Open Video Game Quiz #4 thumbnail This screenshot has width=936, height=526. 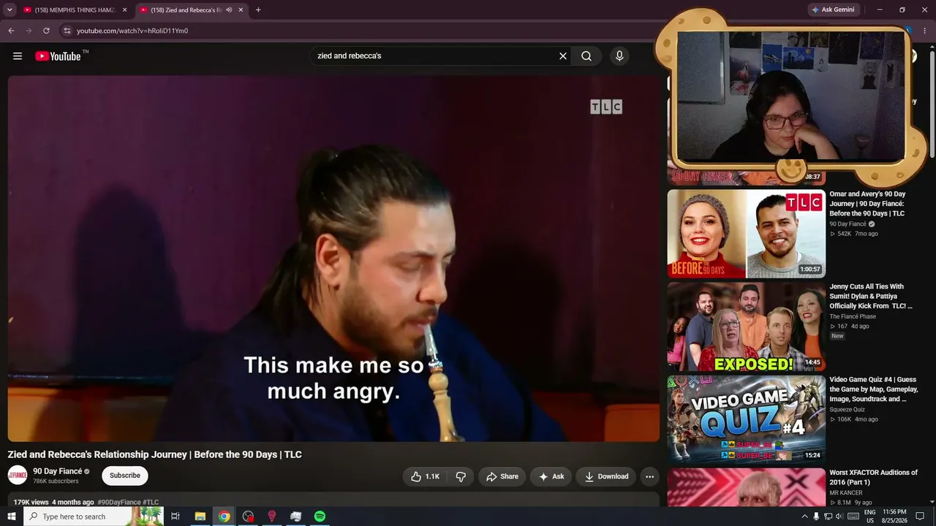746,419
